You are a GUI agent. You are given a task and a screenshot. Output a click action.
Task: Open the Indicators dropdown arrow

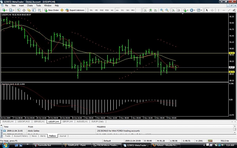coord(188,10)
